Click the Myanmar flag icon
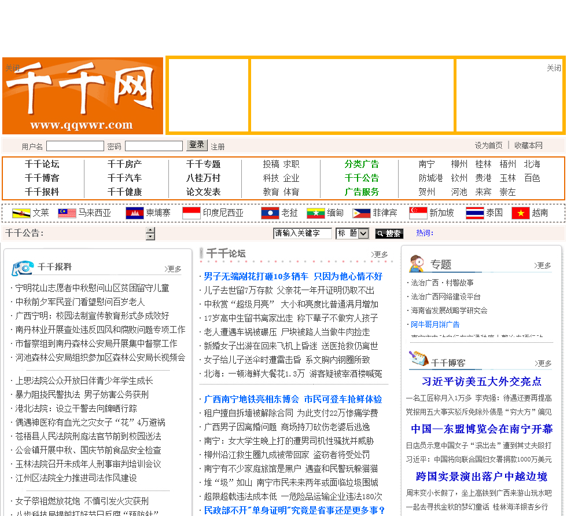This screenshot has height=516, width=567. coord(316,213)
